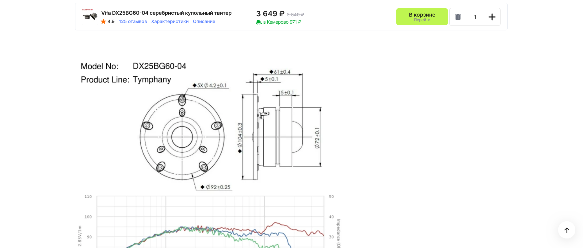Click the 4,9 rating value
Viewport: 583px width, 248px height.
(x=111, y=21)
